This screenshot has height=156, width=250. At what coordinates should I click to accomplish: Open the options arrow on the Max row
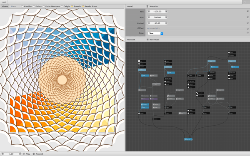pos(248,17)
